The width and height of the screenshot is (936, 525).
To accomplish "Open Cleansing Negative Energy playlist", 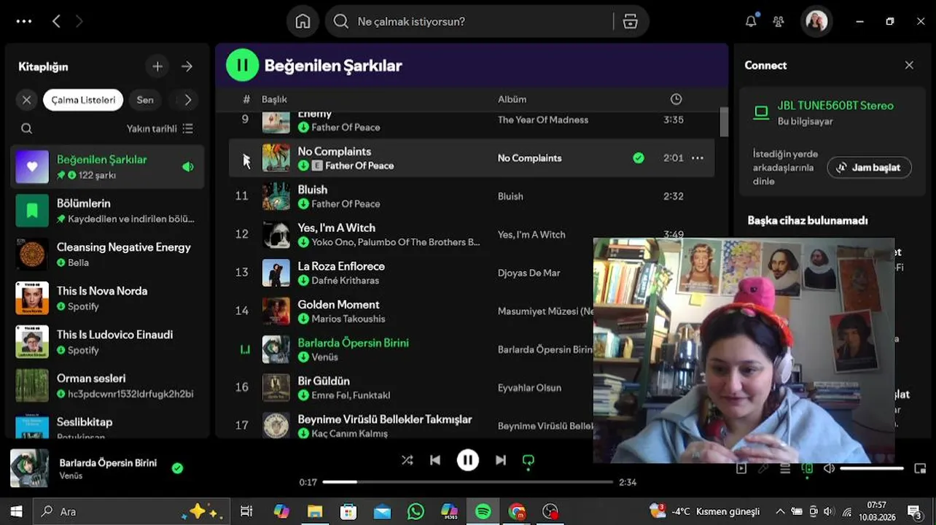I will [108, 254].
